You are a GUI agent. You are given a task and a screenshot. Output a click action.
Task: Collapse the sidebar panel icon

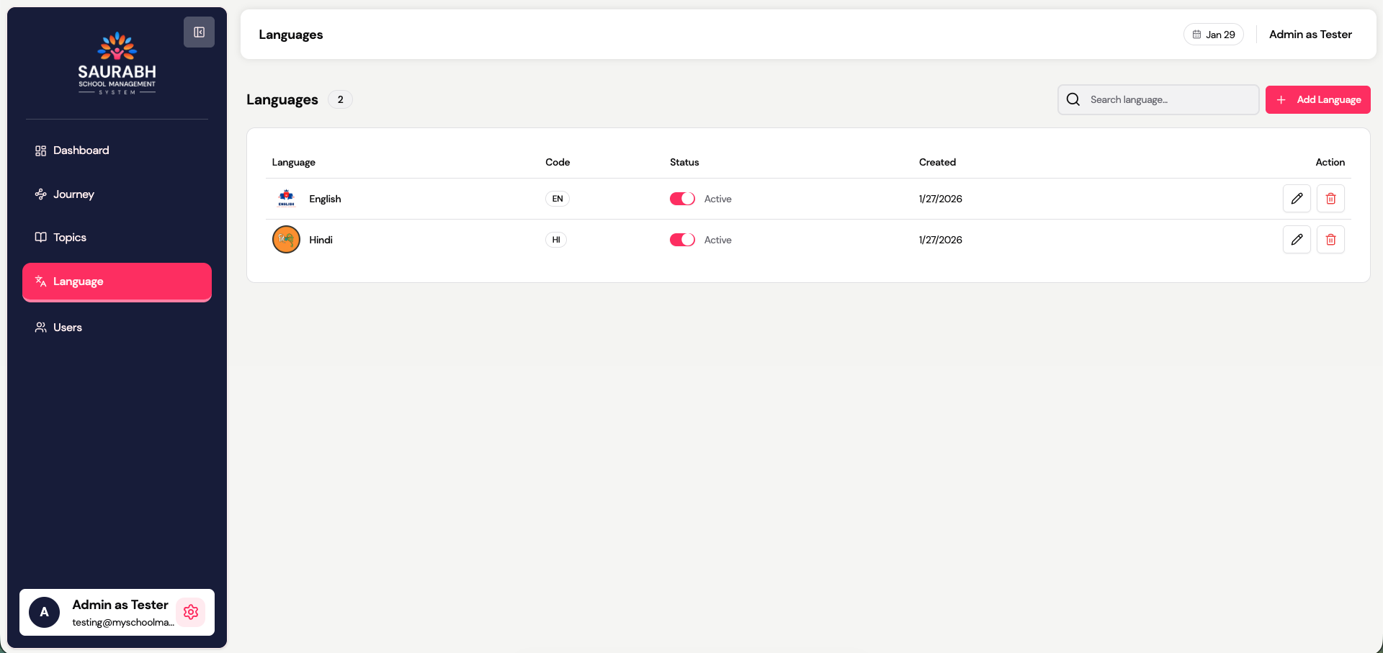pos(199,32)
